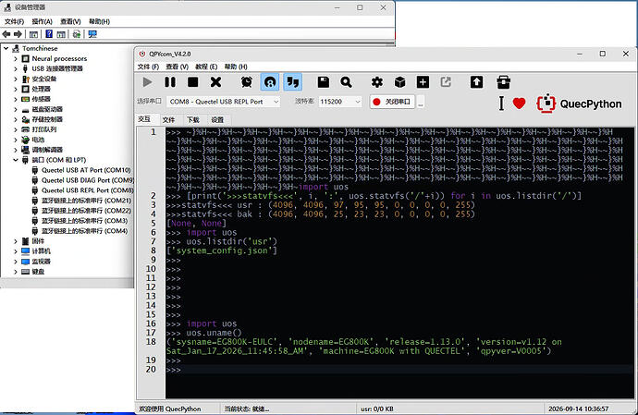The image size is (638, 415).
Task: Switch to the 设置 tab
Action: click(217, 119)
